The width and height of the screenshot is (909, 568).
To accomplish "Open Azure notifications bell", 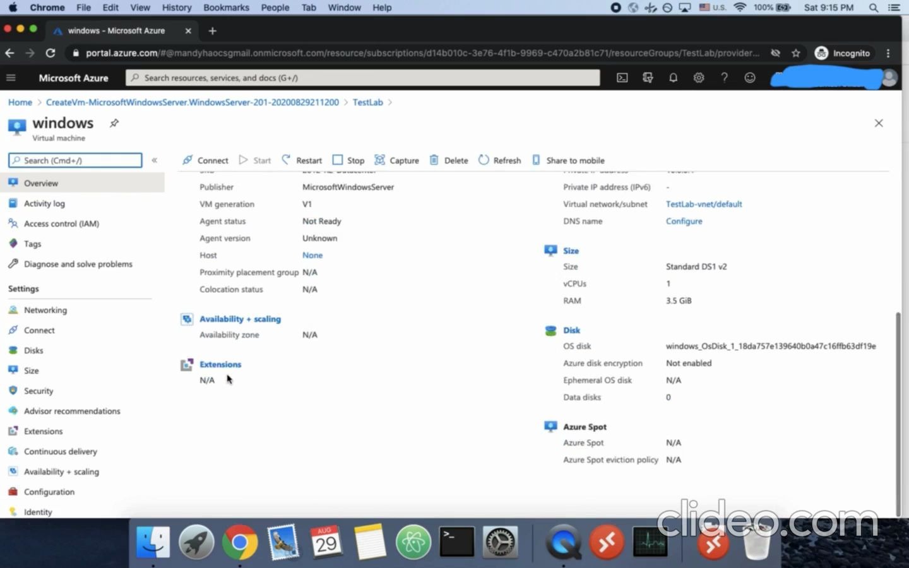I will tap(673, 78).
